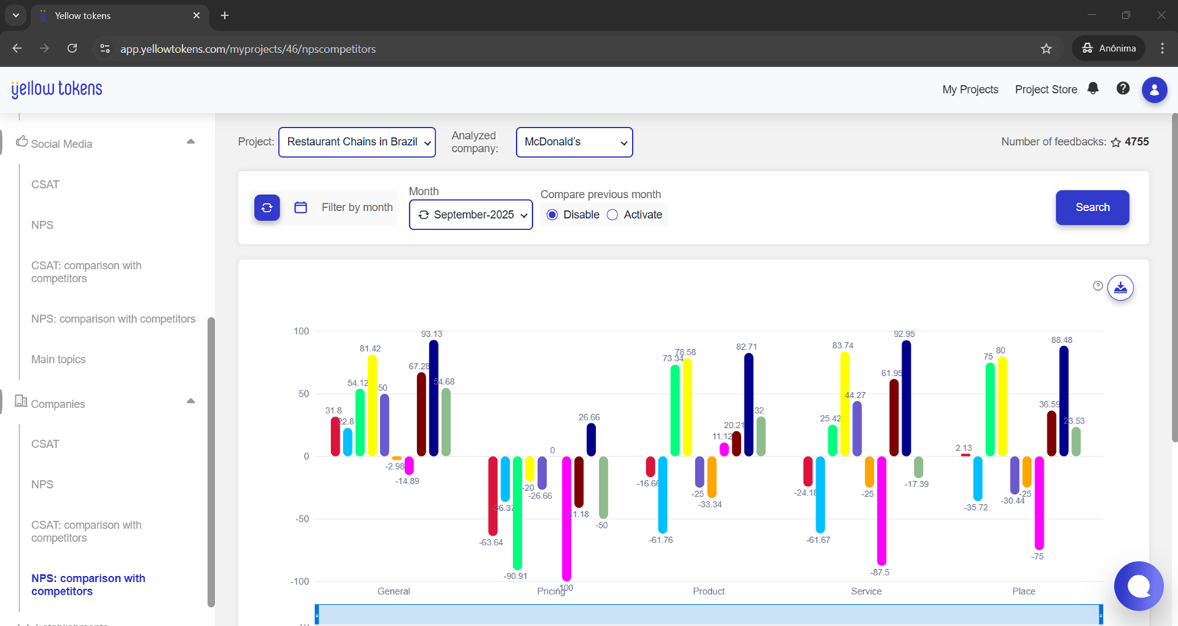Click the notifications bell icon
Image resolution: width=1178 pixels, height=626 pixels.
coord(1093,89)
